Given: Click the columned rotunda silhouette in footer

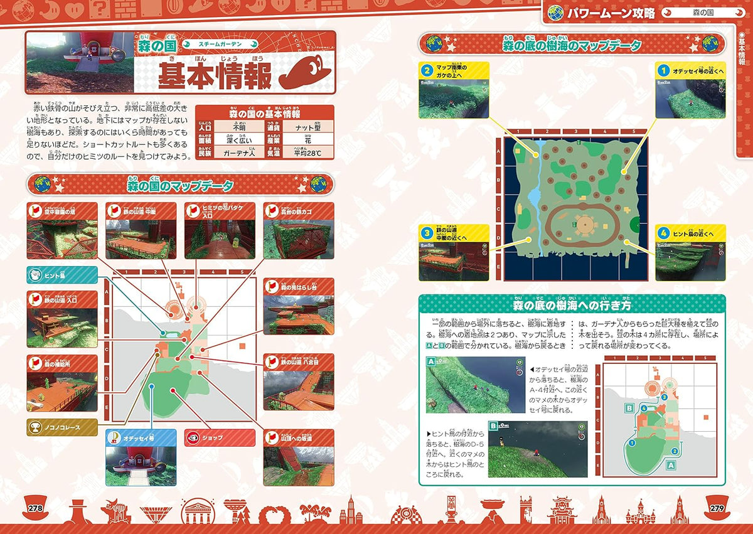Looking at the screenshot, I should (x=198, y=512).
